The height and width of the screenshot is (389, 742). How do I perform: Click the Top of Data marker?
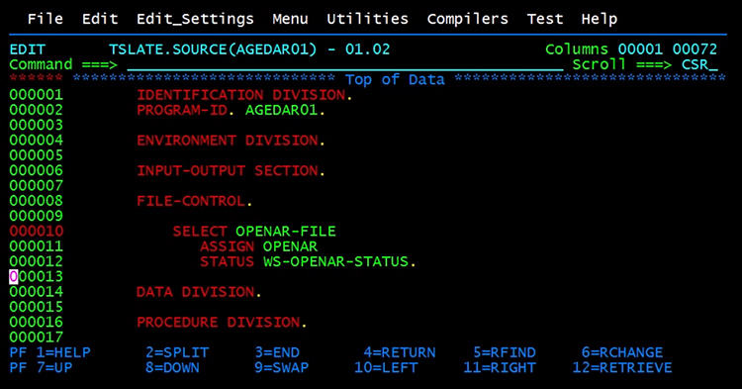point(395,80)
